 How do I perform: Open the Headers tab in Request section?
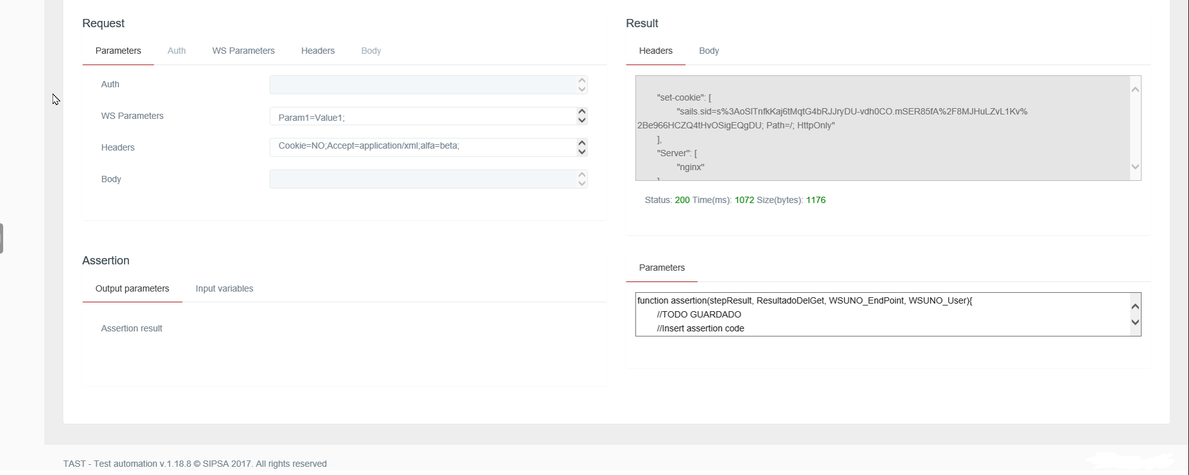pyautogui.click(x=318, y=51)
